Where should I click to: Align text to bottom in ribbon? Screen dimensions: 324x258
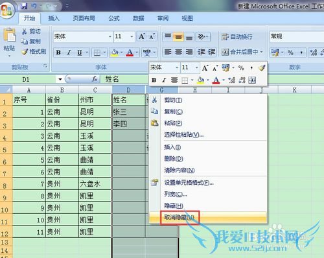(x=189, y=36)
